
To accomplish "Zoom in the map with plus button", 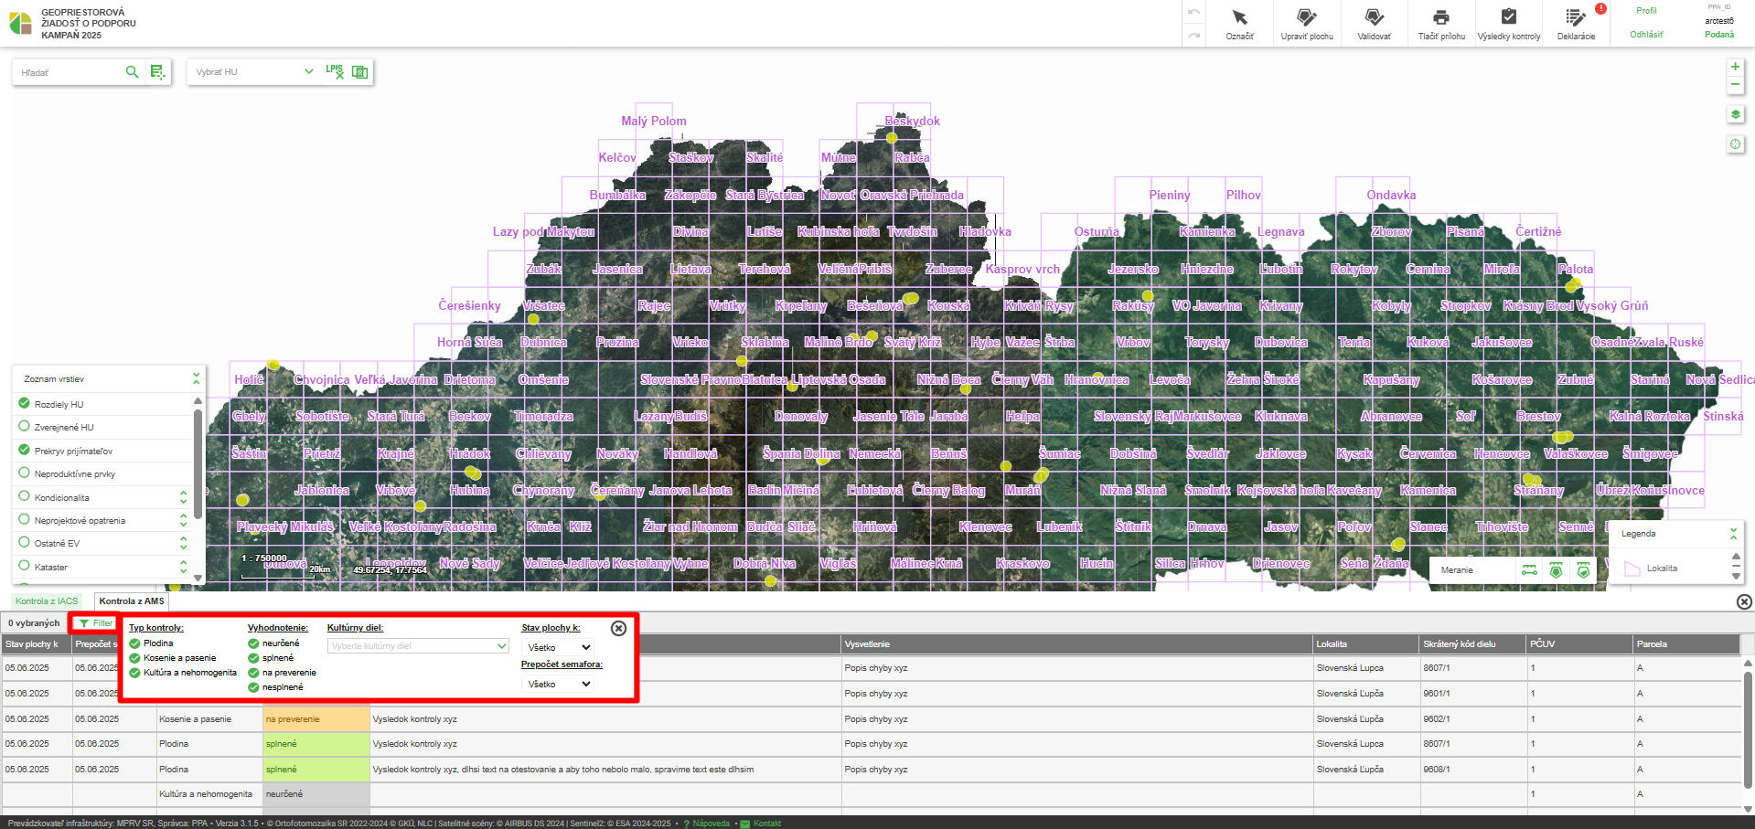I will [1735, 67].
